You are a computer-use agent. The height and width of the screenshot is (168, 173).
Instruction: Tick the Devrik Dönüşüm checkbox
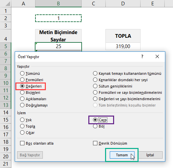click(x=95, y=143)
